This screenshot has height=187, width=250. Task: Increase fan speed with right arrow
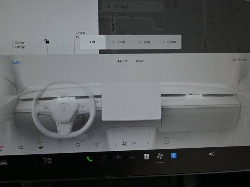(148, 143)
